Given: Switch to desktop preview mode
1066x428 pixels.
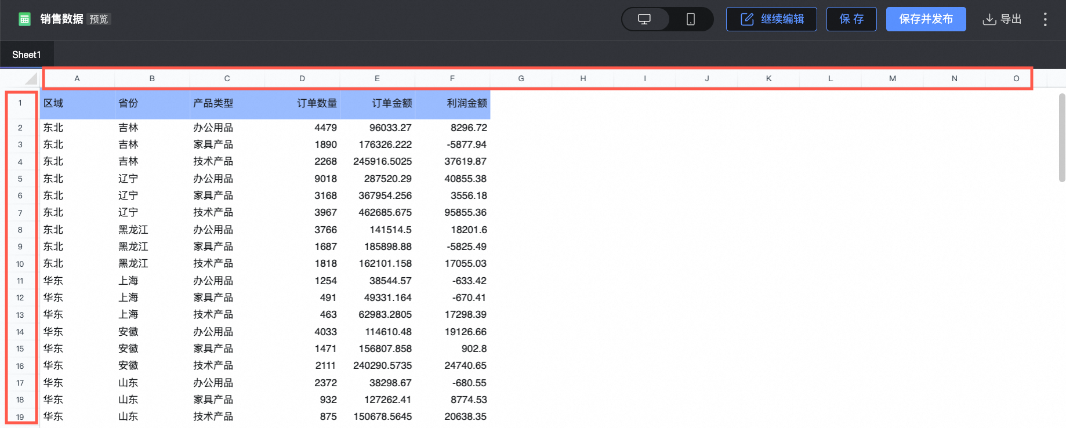Looking at the screenshot, I should tap(644, 19).
